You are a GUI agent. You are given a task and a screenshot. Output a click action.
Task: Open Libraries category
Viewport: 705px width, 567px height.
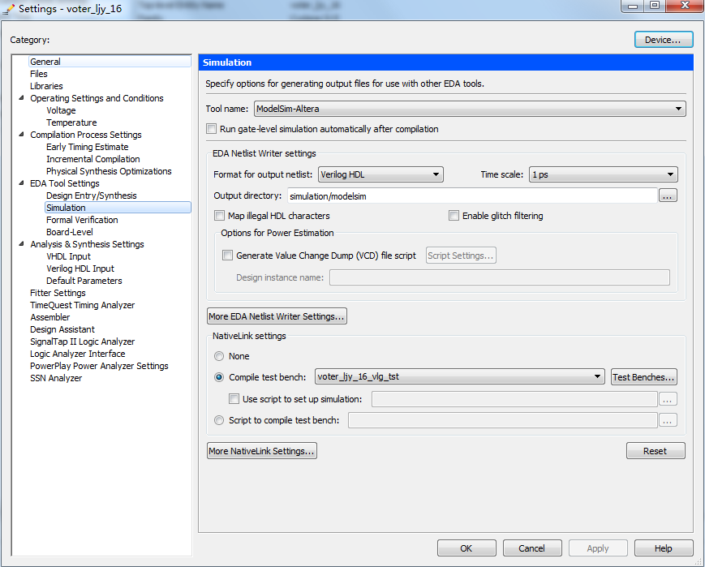pyautogui.click(x=46, y=86)
